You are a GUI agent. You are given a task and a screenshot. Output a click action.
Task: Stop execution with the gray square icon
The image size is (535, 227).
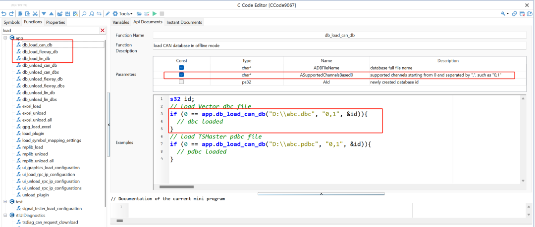[161, 14]
